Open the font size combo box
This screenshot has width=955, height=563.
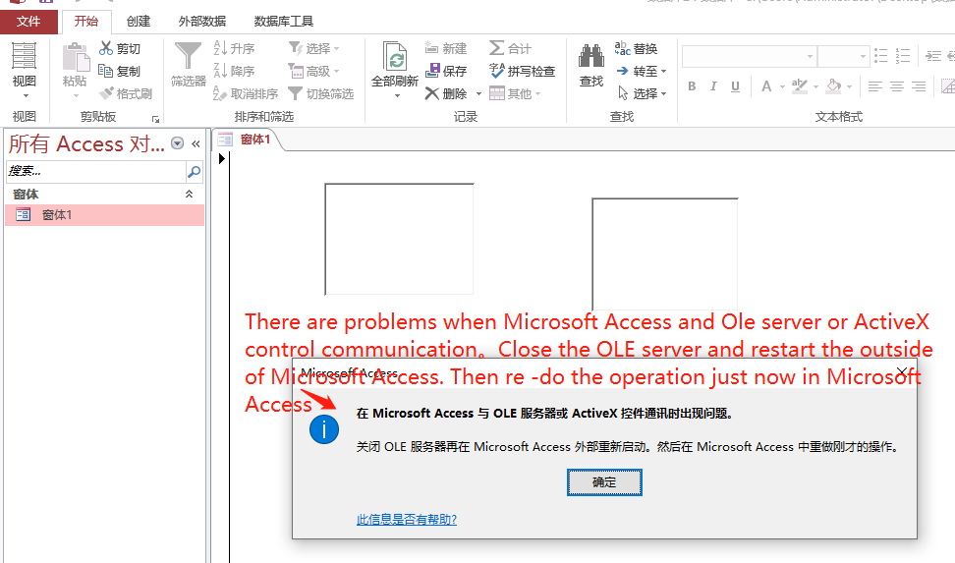click(844, 56)
